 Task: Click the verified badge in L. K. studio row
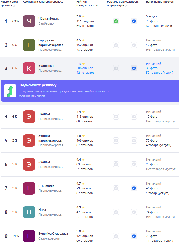pyautogui.click(x=134, y=188)
